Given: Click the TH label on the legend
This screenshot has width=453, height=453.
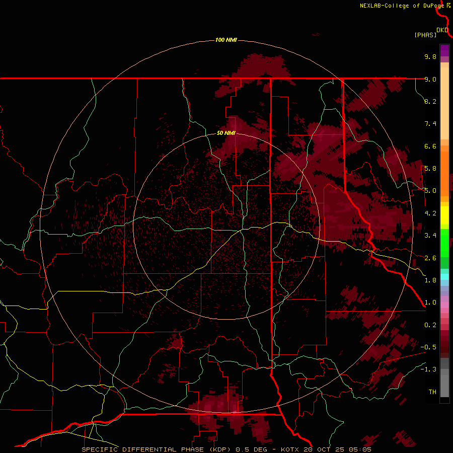Looking at the screenshot, I should [x=432, y=392].
